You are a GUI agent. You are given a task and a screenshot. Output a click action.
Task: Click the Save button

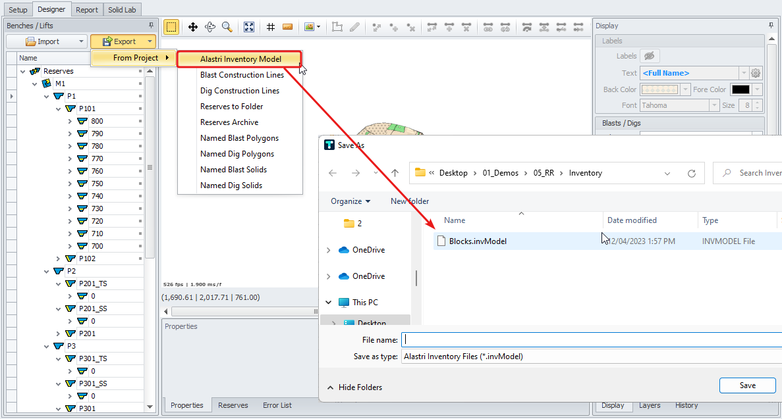tap(747, 385)
